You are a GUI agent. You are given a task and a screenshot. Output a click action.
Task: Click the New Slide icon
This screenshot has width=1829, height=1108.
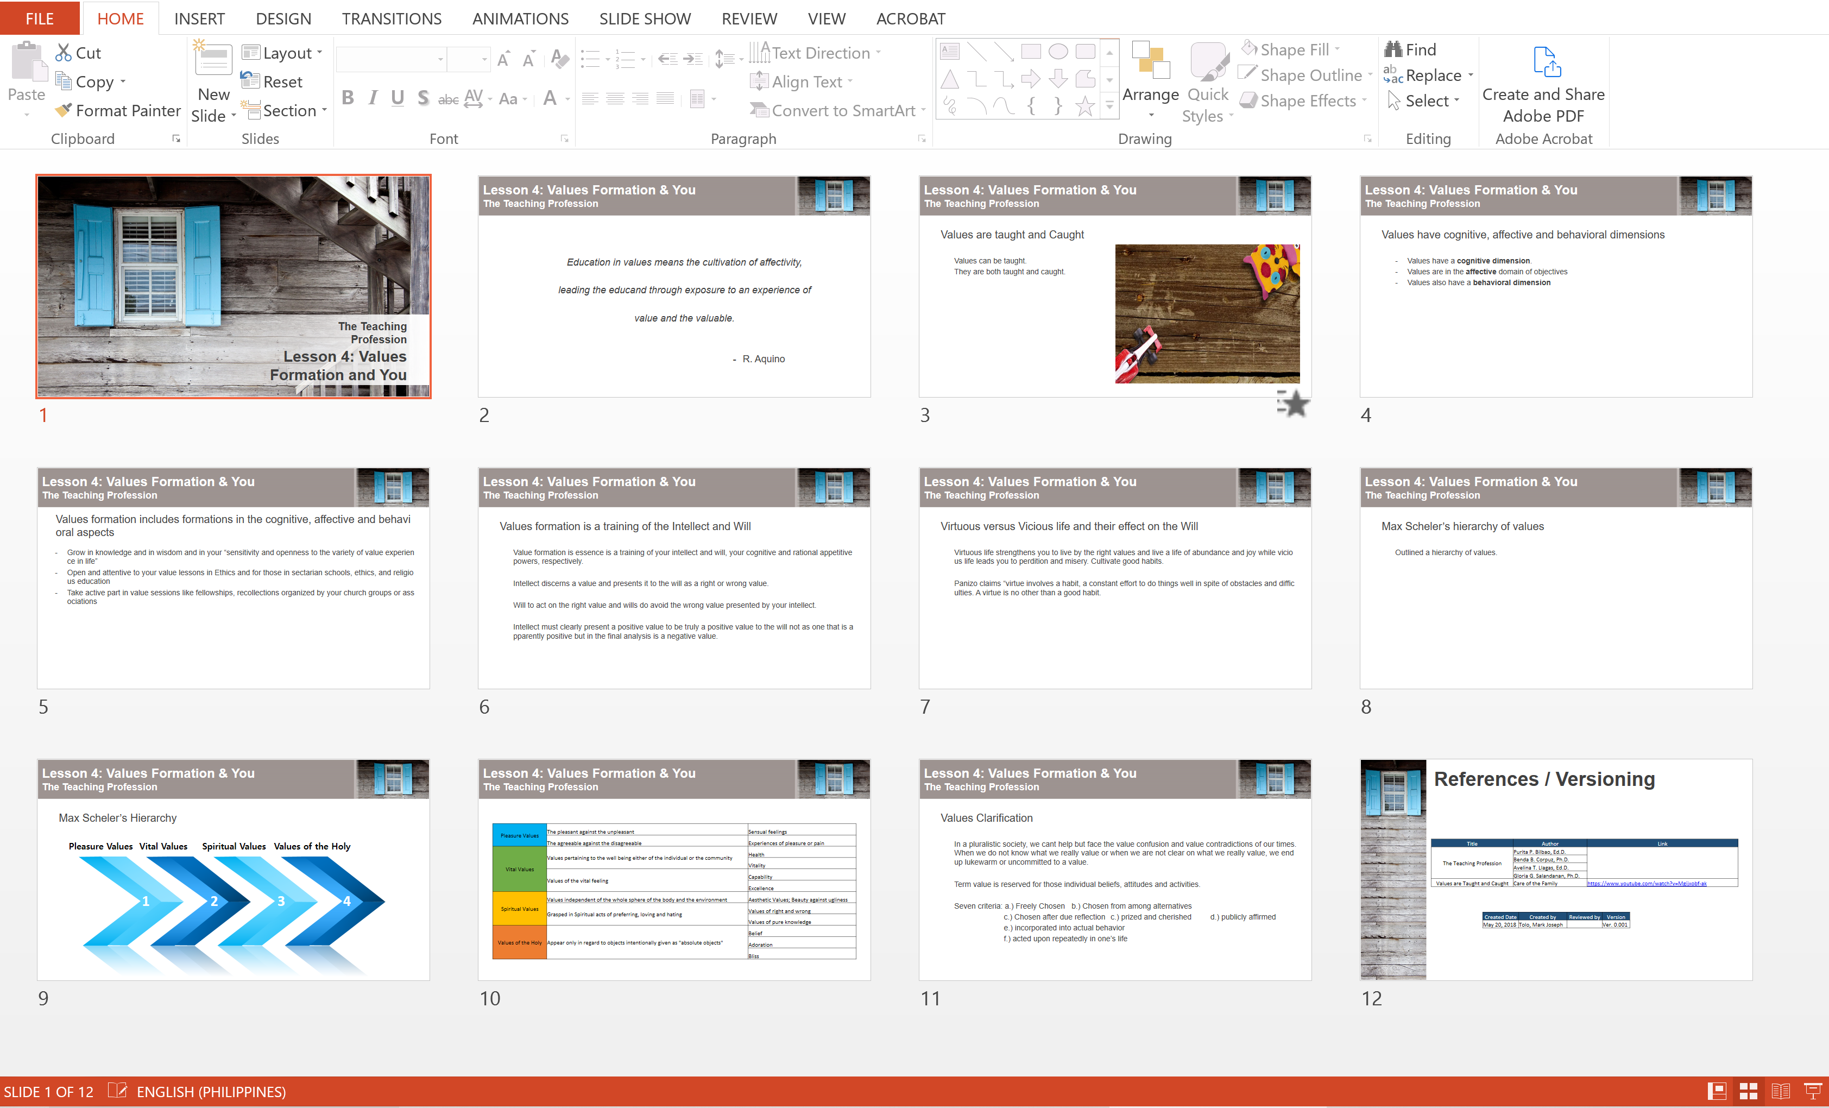(x=213, y=60)
